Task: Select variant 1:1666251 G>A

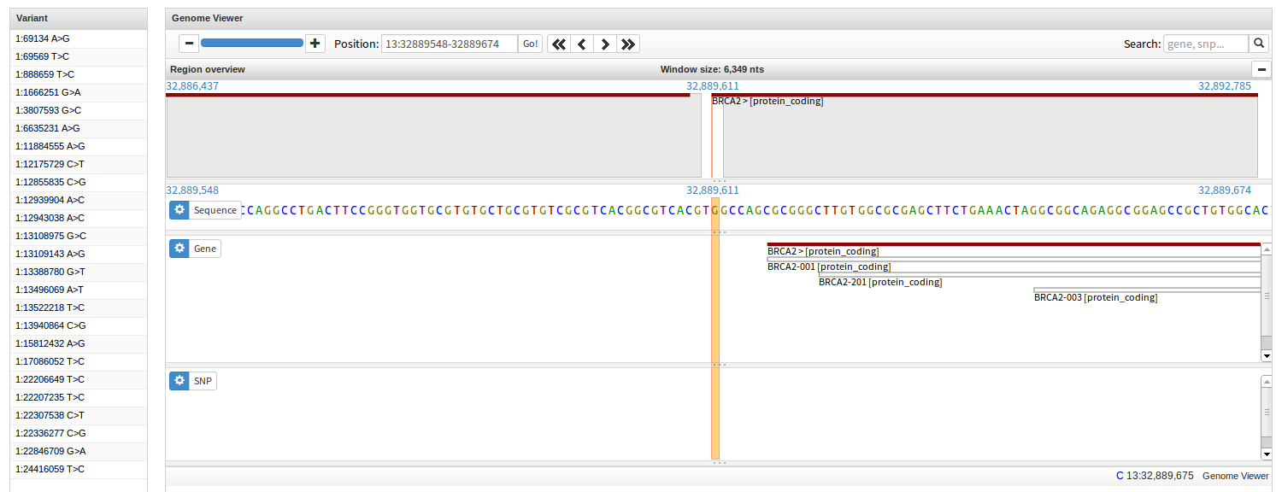Action: tap(79, 92)
